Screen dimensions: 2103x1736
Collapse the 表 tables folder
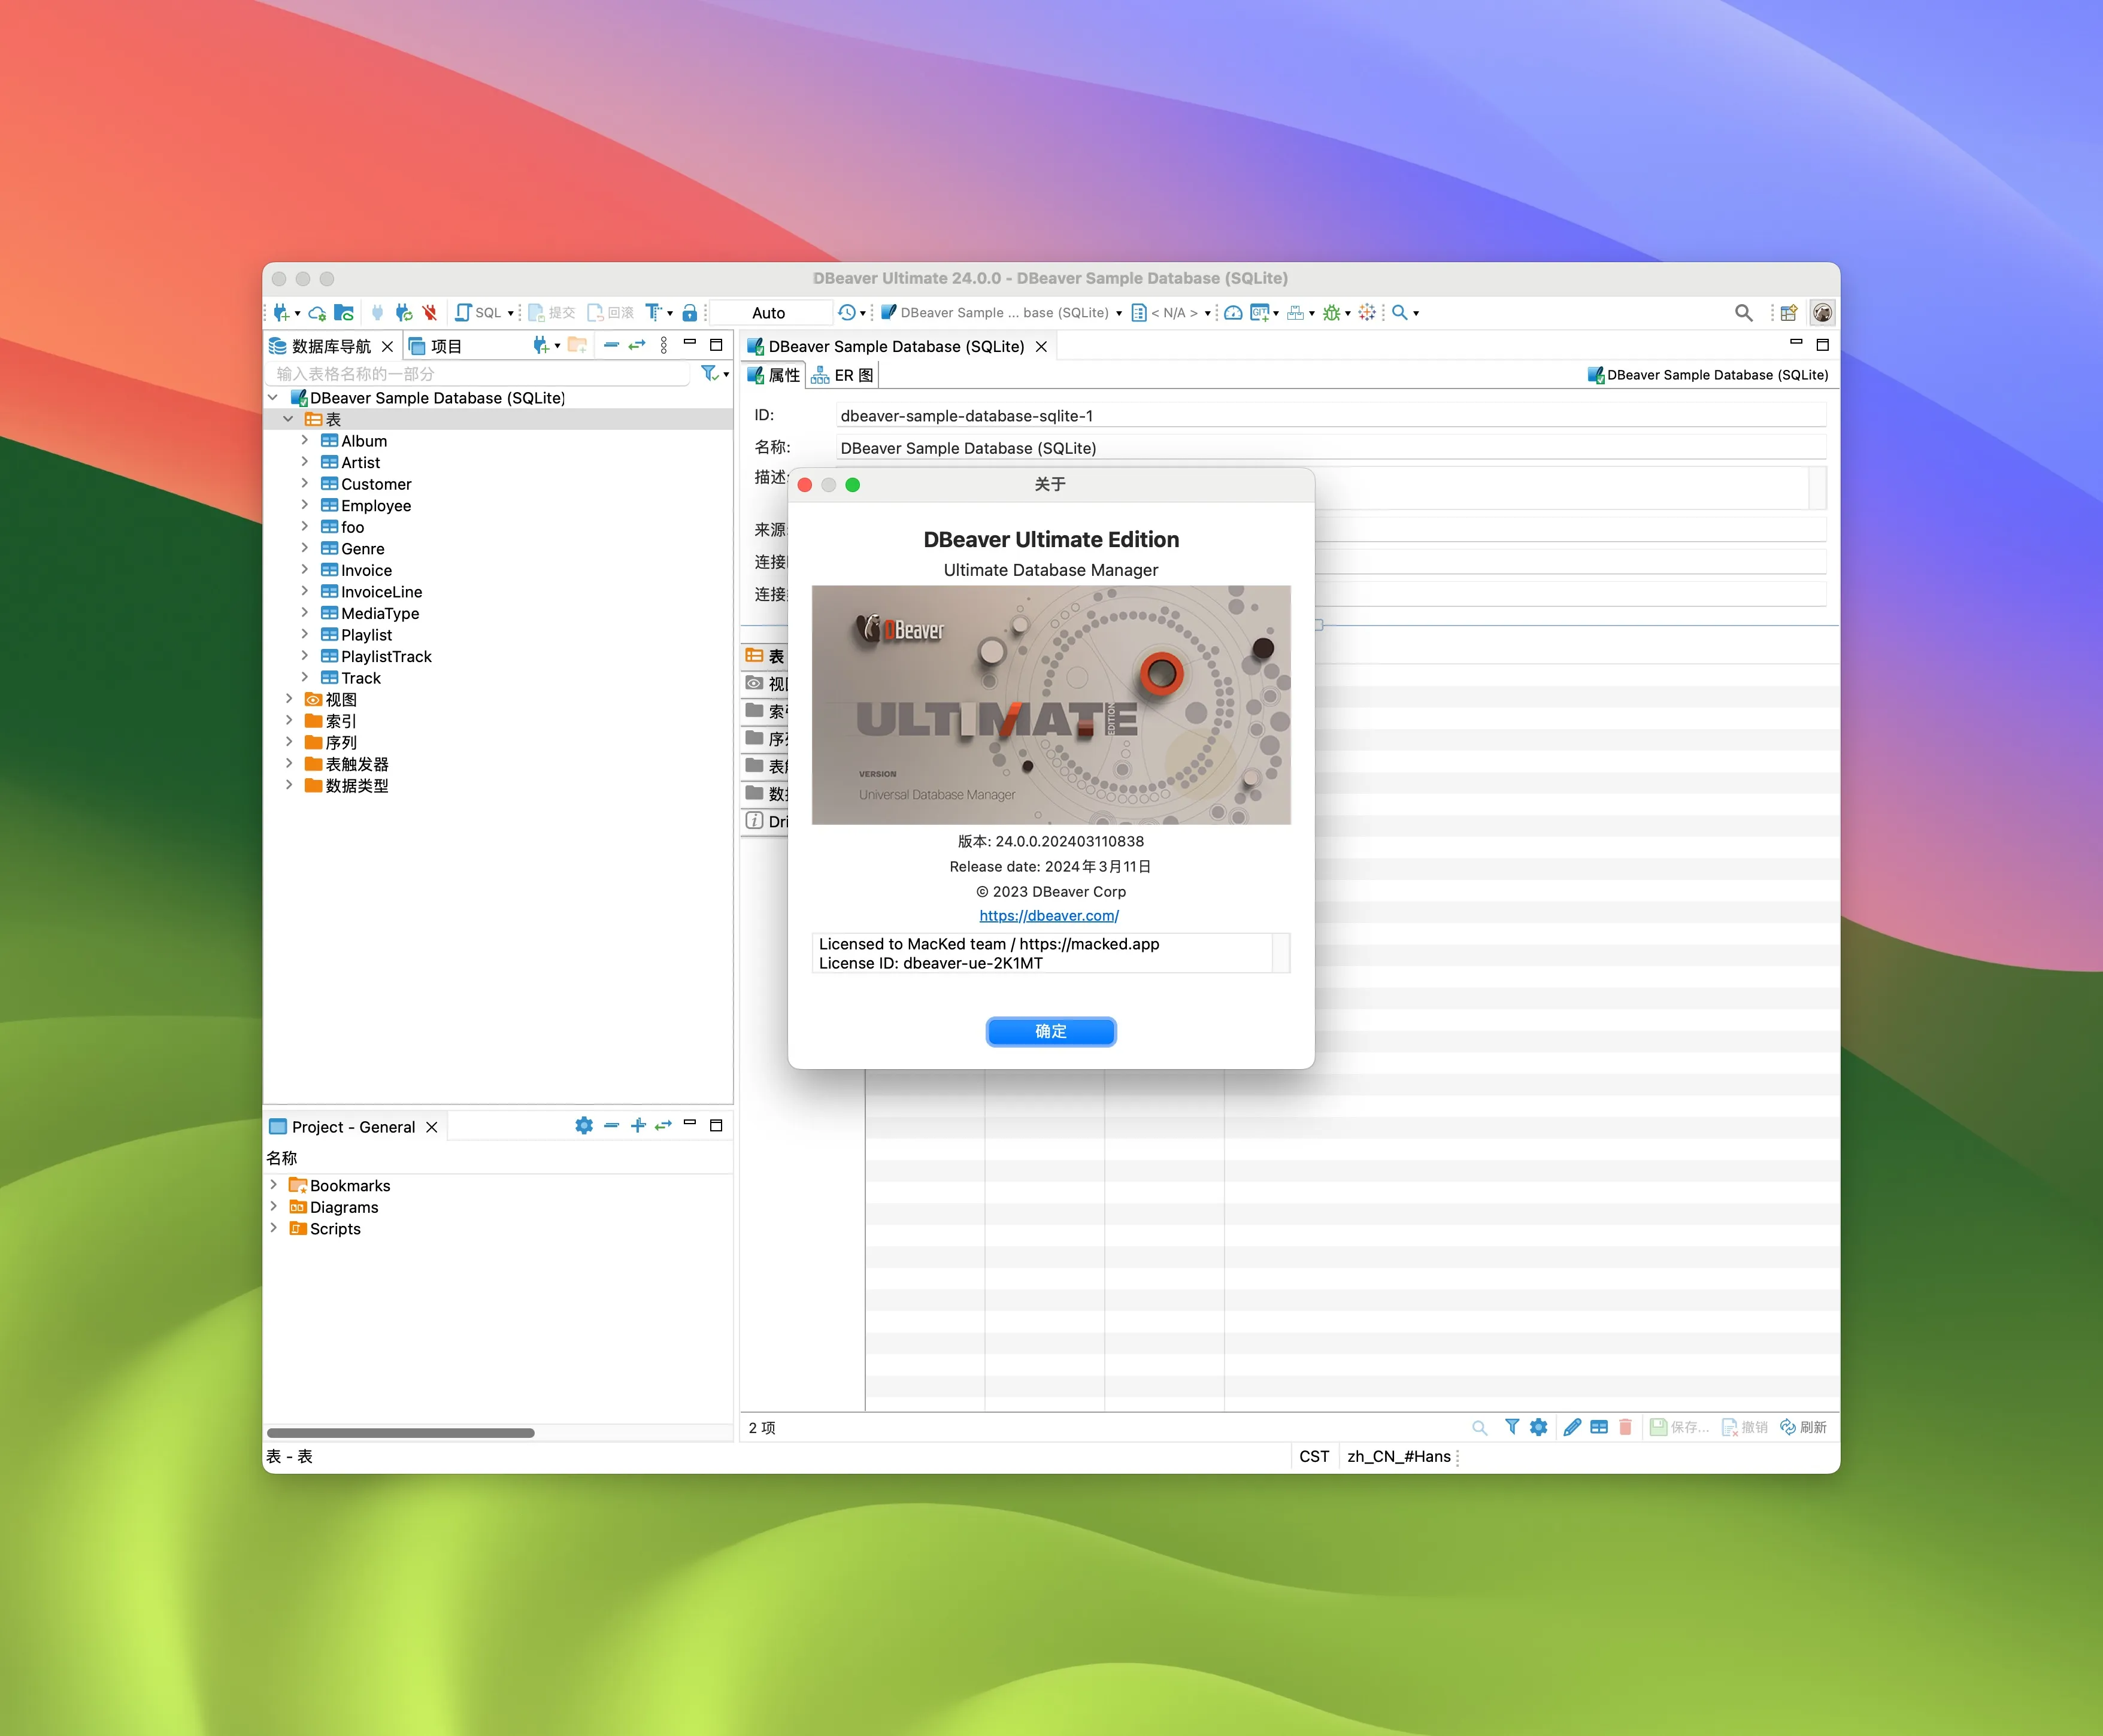coord(289,419)
